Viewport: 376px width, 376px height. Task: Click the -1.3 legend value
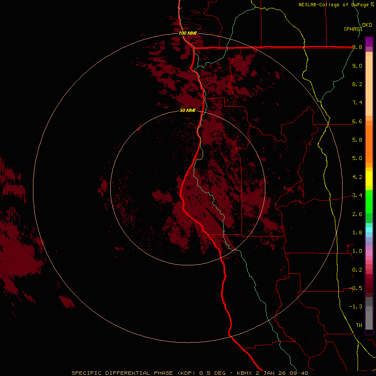[x=356, y=307]
